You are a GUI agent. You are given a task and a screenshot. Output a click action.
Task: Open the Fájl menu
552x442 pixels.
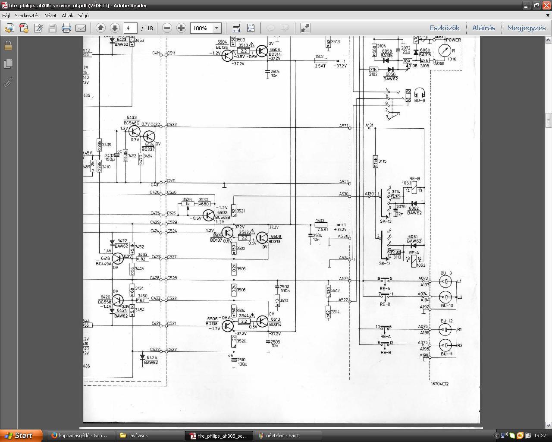6,15
